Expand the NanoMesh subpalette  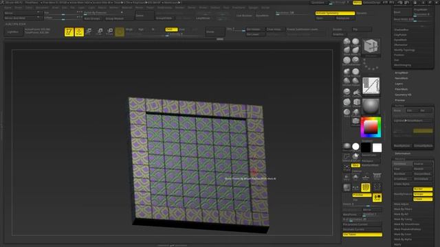[401, 78]
